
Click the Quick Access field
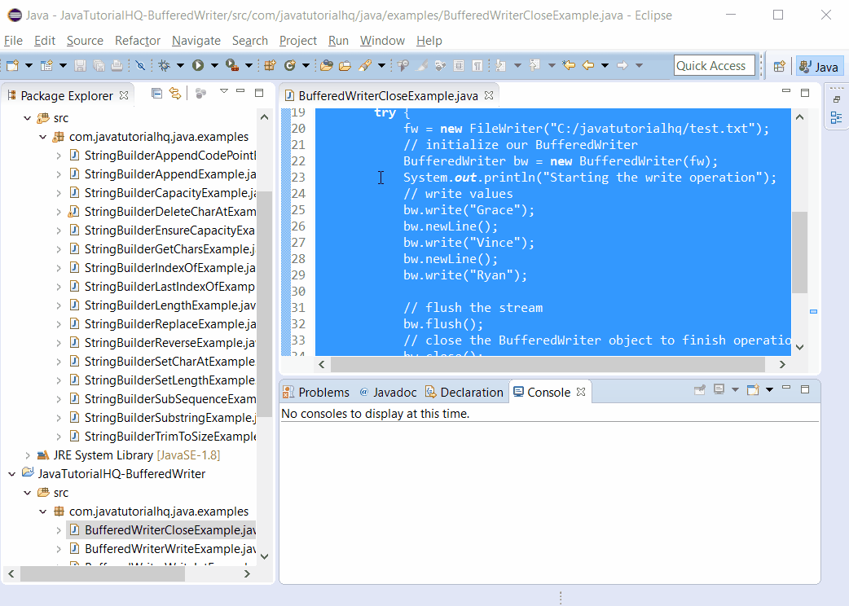[715, 65]
